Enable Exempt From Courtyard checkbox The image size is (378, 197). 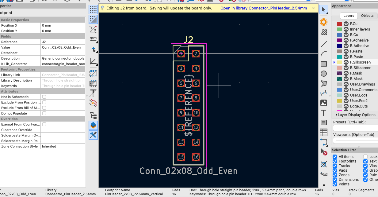click(x=44, y=124)
